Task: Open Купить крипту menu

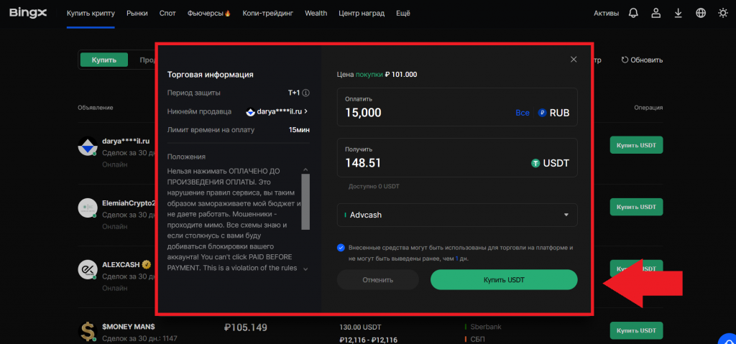Action: pyautogui.click(x=91, y=13)
